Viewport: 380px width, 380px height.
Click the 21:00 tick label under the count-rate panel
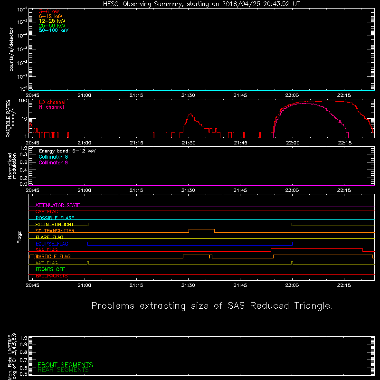point(85,95)
